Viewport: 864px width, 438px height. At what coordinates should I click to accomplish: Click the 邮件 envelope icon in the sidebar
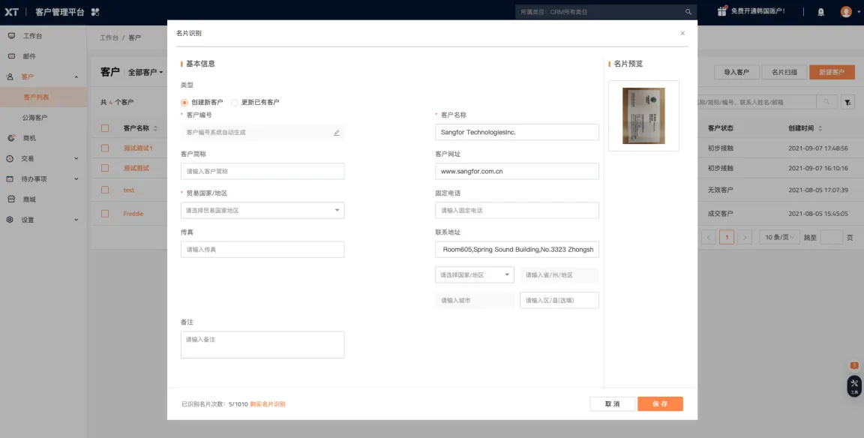point(11,56)
